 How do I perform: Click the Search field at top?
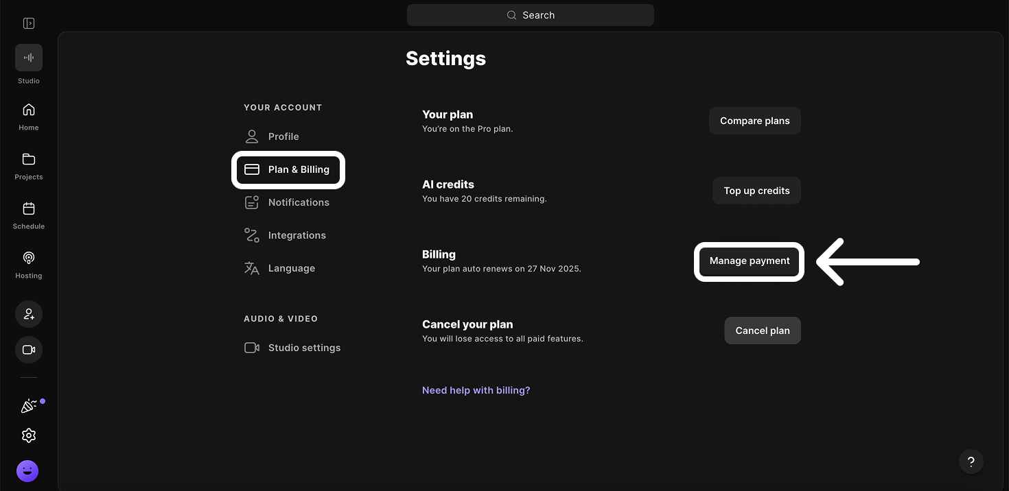(530, 15)
